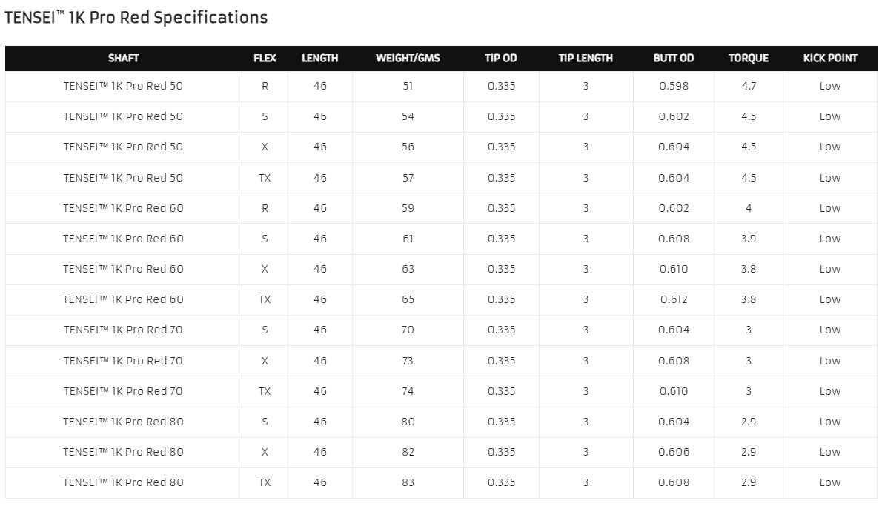882x506 pixels.
Task: Click the TENSEI 1K Pro Red Specifications title
Action: coord(136,17)
